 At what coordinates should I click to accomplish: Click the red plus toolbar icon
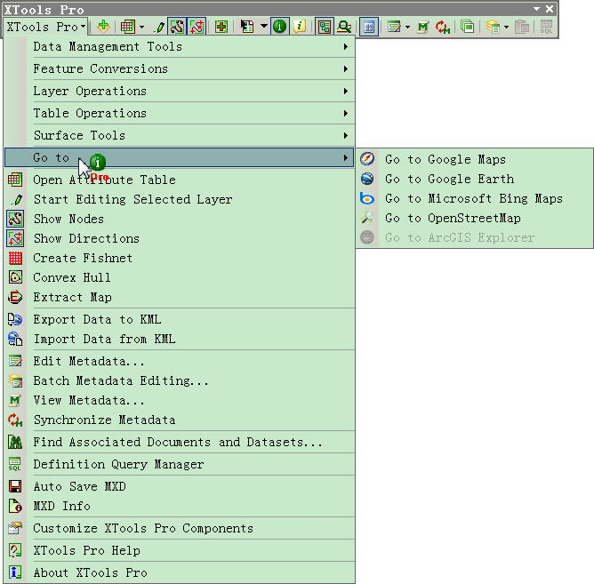221,27
